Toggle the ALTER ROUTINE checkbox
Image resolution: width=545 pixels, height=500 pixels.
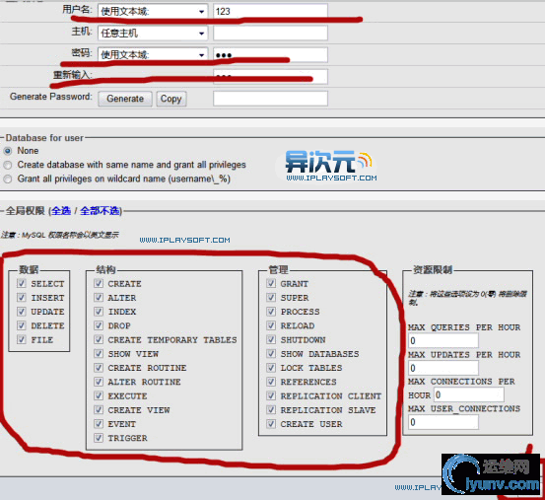(x=99, y=382)
